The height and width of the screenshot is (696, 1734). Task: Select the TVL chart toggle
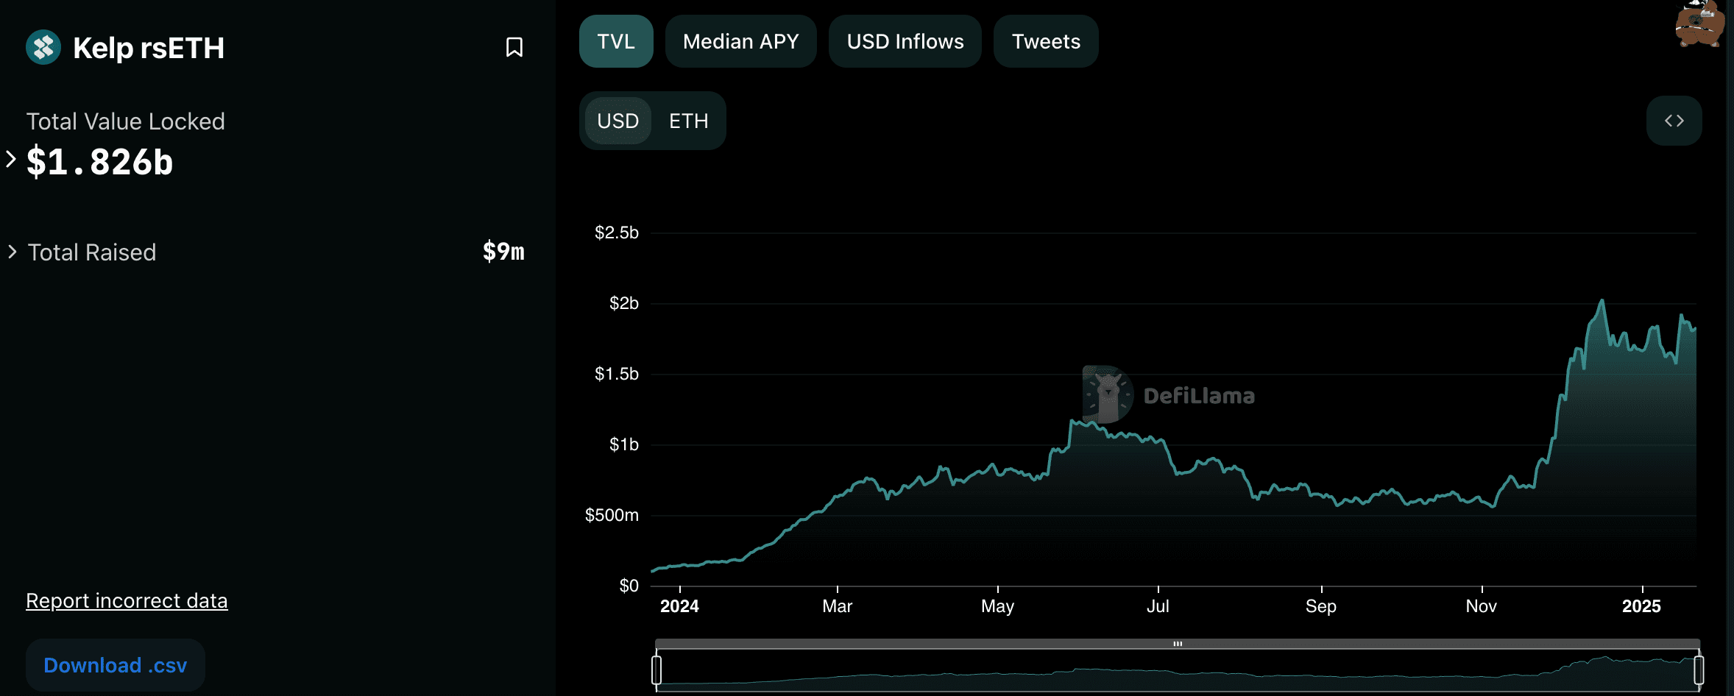616,41
